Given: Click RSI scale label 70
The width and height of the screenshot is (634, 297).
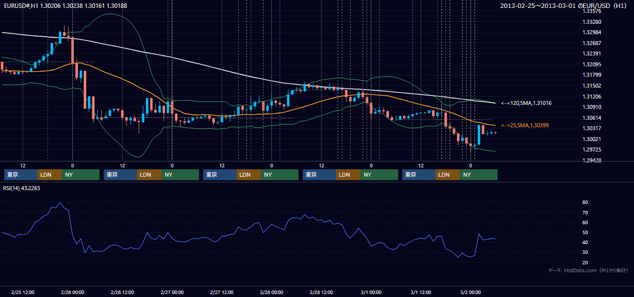Looking at the screenshot, I should (585, 212).
